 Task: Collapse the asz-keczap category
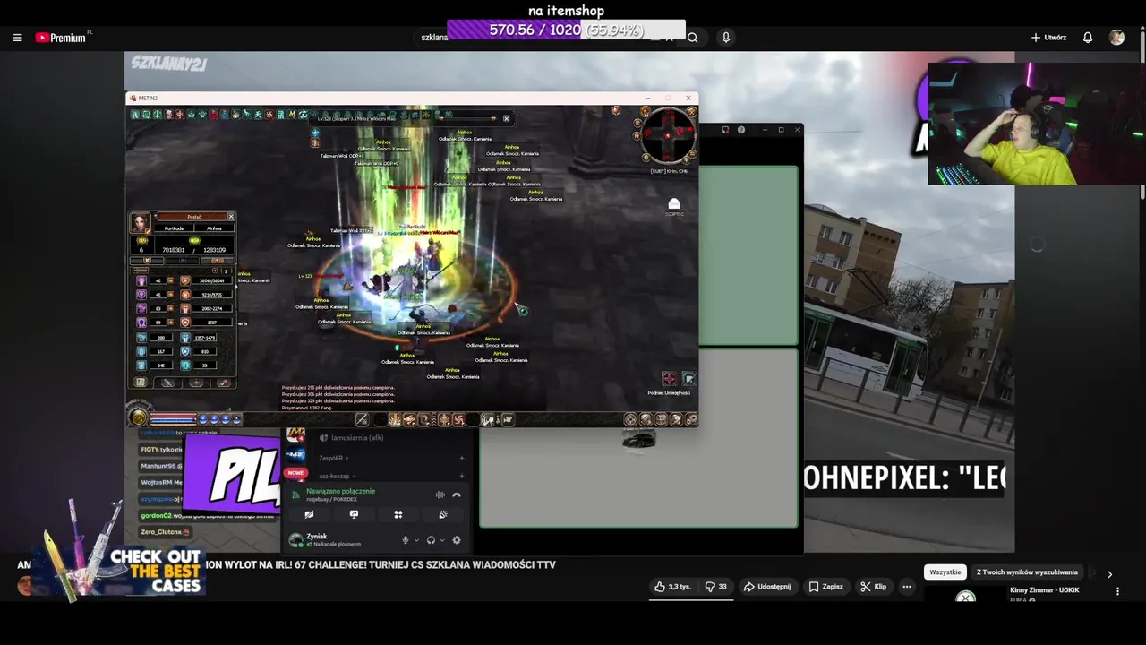(337, 476)
